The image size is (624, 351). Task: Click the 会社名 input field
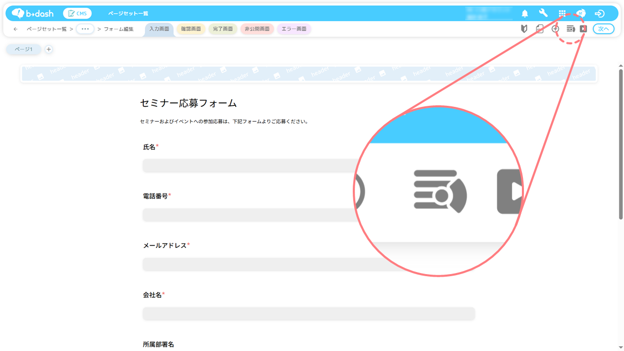click(308, 314)
